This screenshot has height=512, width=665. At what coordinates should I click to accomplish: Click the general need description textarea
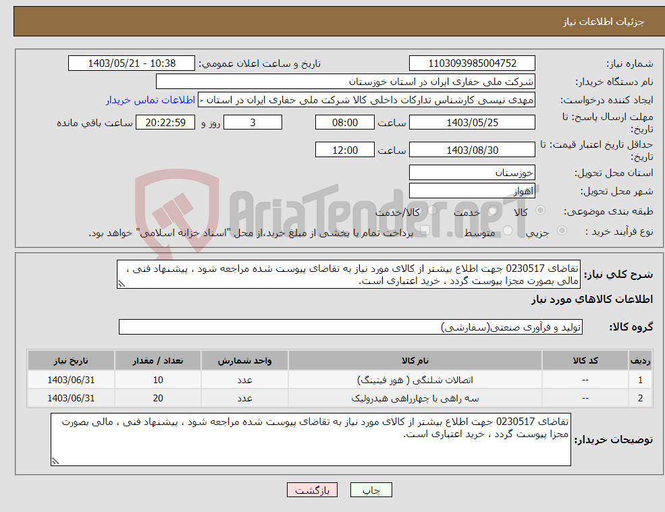348,275
